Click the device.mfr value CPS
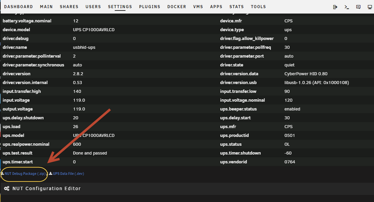This screenshot has width=374, height=202. (288, 21)
